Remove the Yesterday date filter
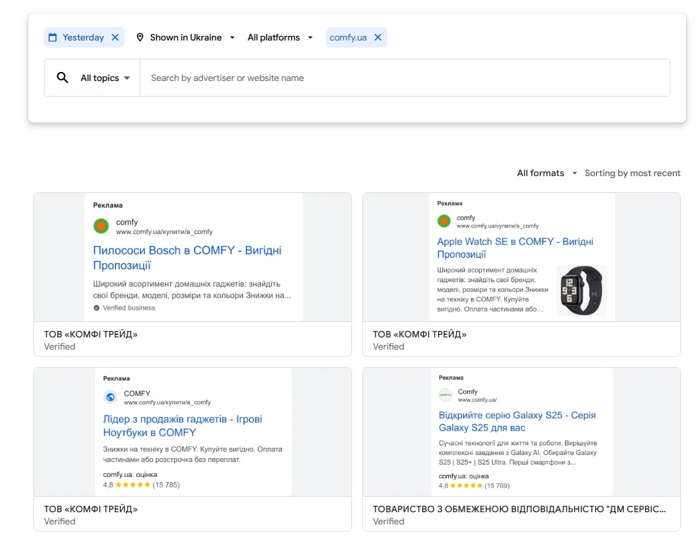Screen dimensions: 697x536 tap(115, 37)
